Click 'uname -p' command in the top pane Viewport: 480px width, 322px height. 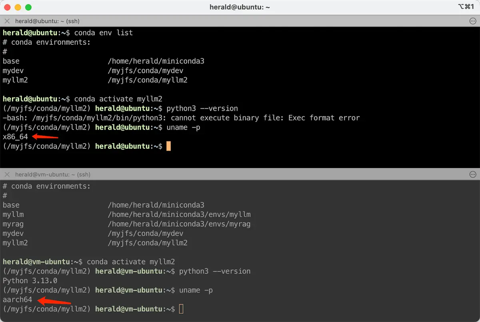183,127
